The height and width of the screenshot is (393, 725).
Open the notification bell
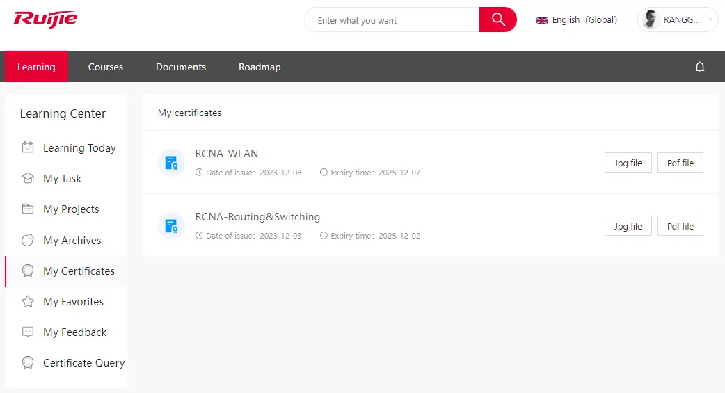click(700, 67)
